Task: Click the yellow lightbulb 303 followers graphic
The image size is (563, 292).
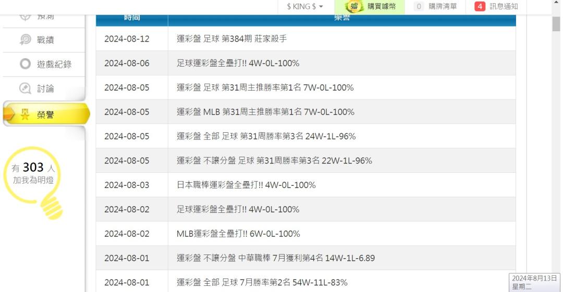Action: [34, 182]
